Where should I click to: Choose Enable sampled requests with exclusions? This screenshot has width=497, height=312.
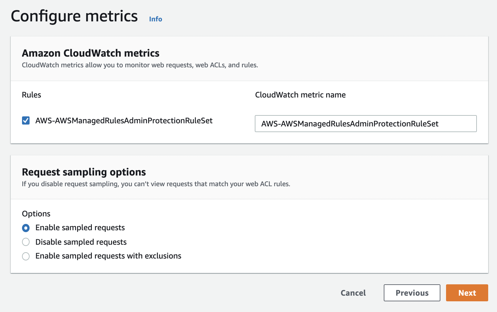coord(26,256)
